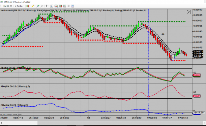The width and height of the screenshot is (206, 126).
Task: Click the 07:19:37 time axis label
Action: pyautogui.click(x=167, y=118)
